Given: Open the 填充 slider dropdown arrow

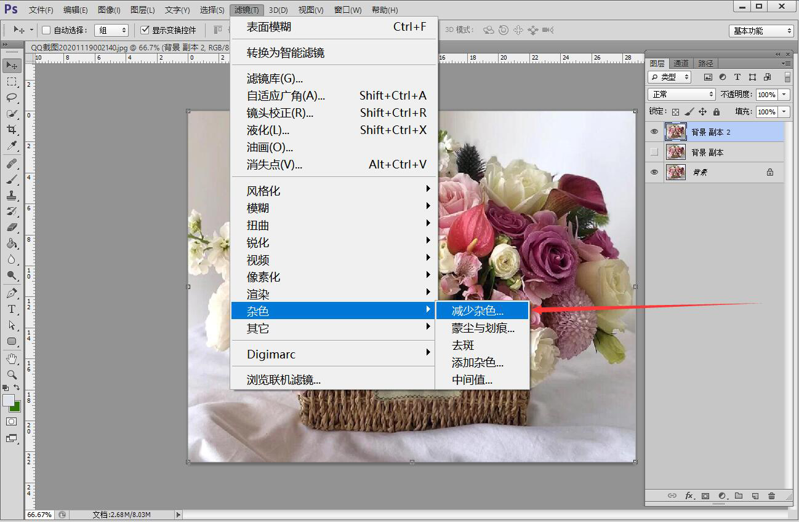Looking at the screenshot, I should pos(784,112).
